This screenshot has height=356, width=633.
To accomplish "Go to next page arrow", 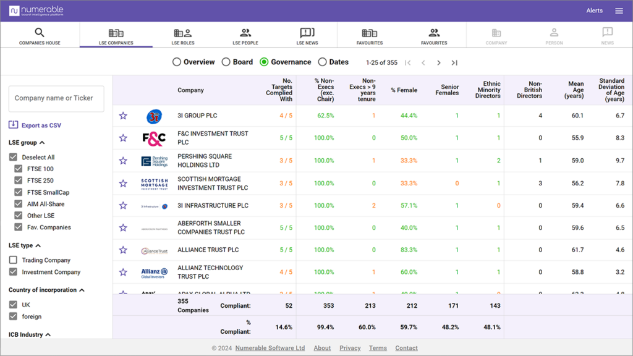I will pyautogui.click(x=439, y=62).
